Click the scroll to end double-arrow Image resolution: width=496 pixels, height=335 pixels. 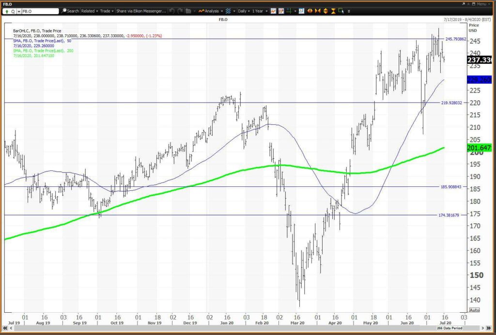click(489, 328)
